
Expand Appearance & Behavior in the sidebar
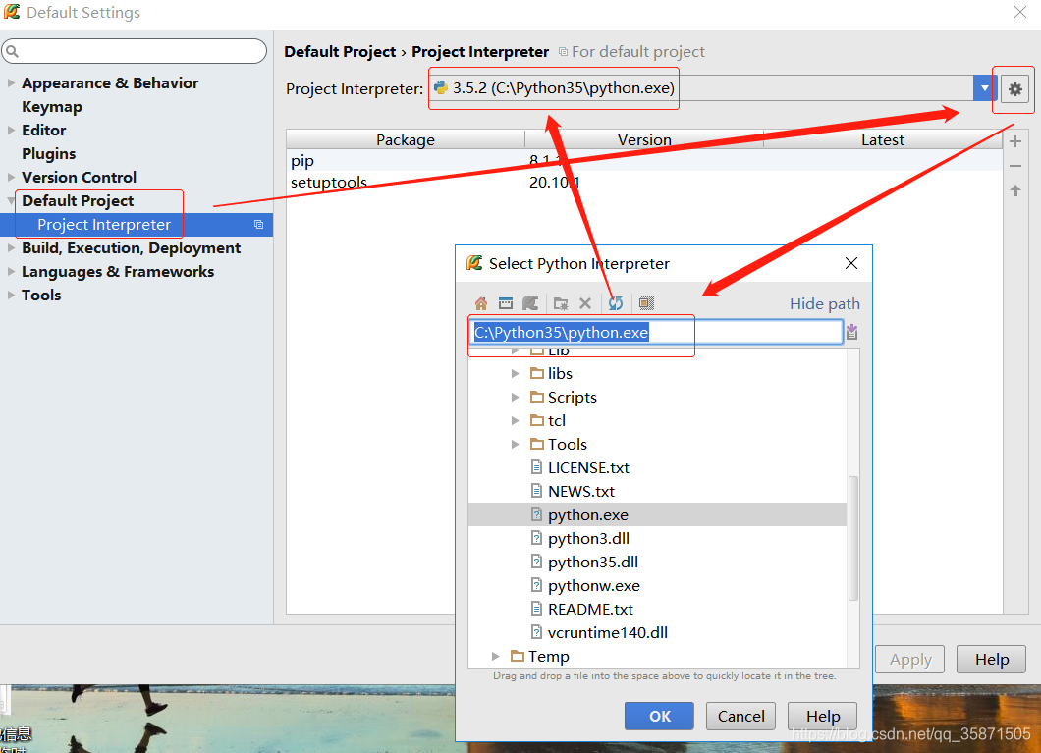point(10,82)
